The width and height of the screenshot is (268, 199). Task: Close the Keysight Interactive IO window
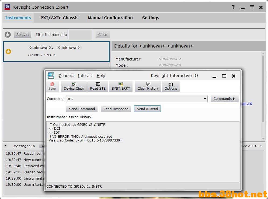[234, 76]
